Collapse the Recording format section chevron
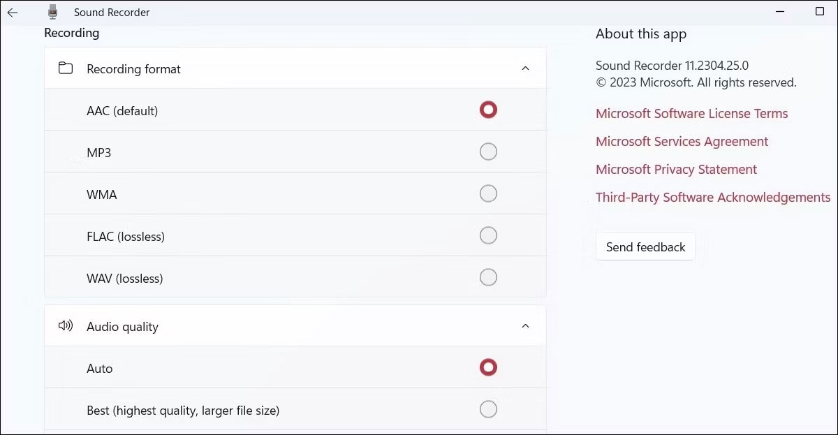The height and width of the screenshot is (435, 838). [526, 68]
